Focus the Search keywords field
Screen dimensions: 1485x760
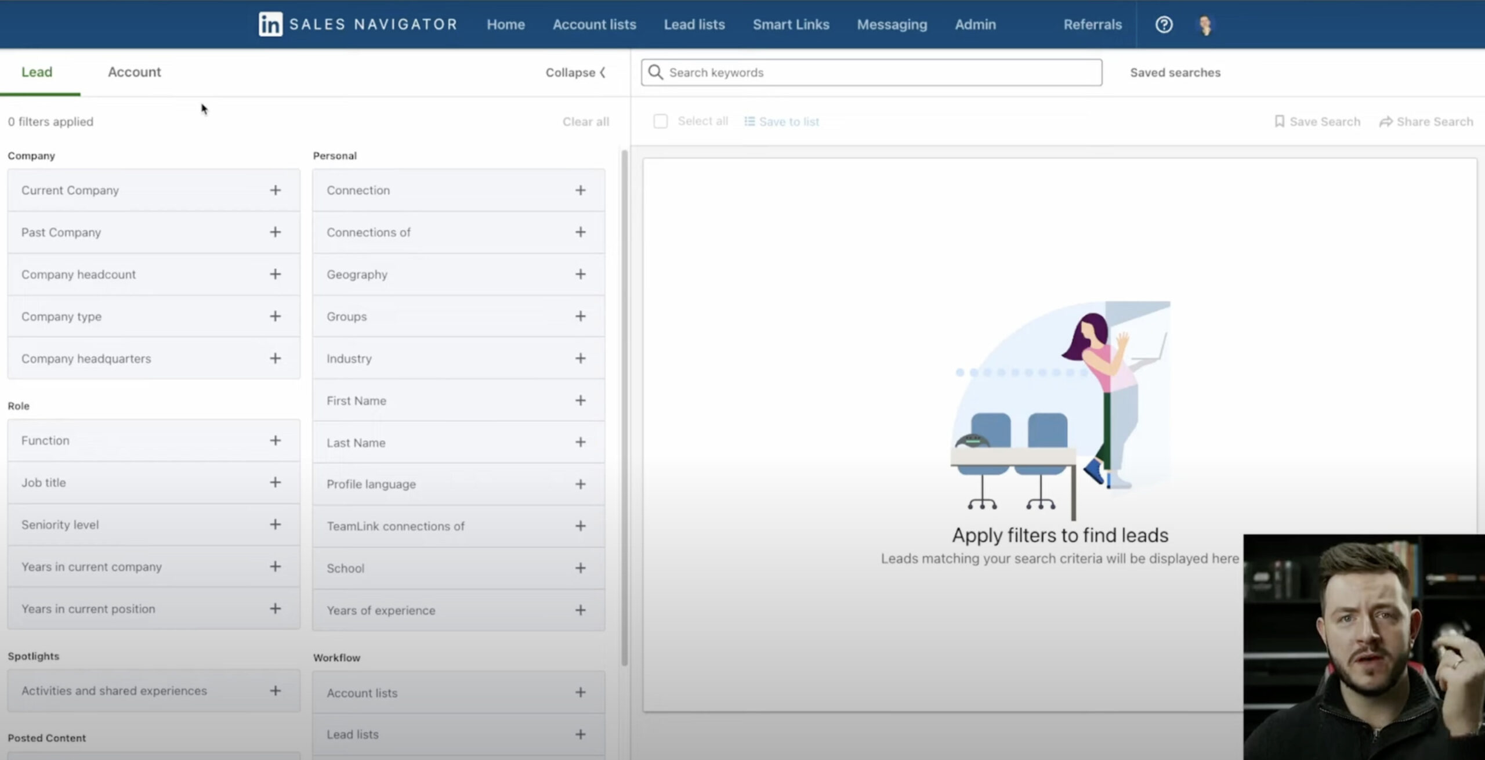[871, 73]
